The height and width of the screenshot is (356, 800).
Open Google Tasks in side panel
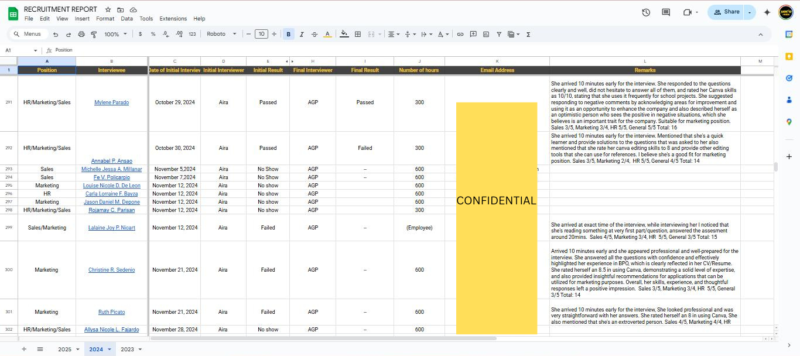point(789,78)
